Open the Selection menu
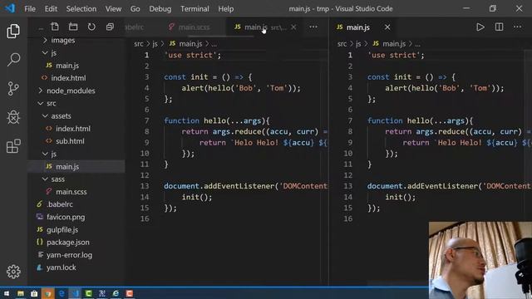This screenshot has height=299, width=532. pyautogui.click(x=81, y=9)
